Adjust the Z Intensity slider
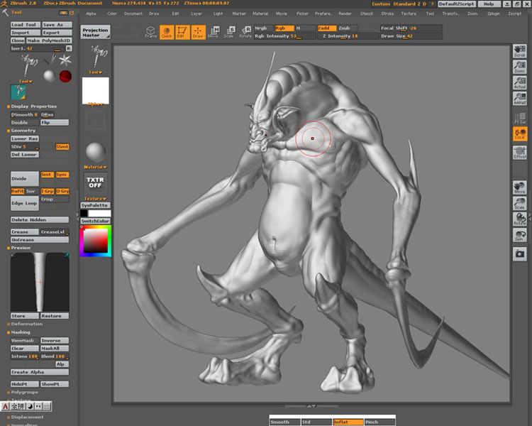Image resolution: width=532 pixels, height=426 pixels. 348,36
